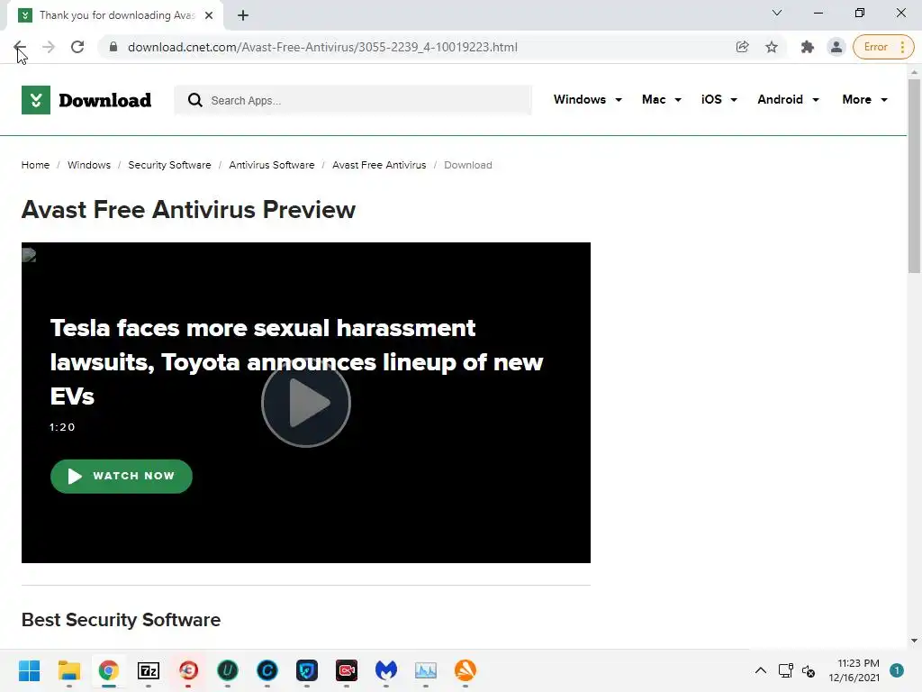Open Security Software breadcrumb link
This screenshot has height=692, width=922.
(169, 165)
